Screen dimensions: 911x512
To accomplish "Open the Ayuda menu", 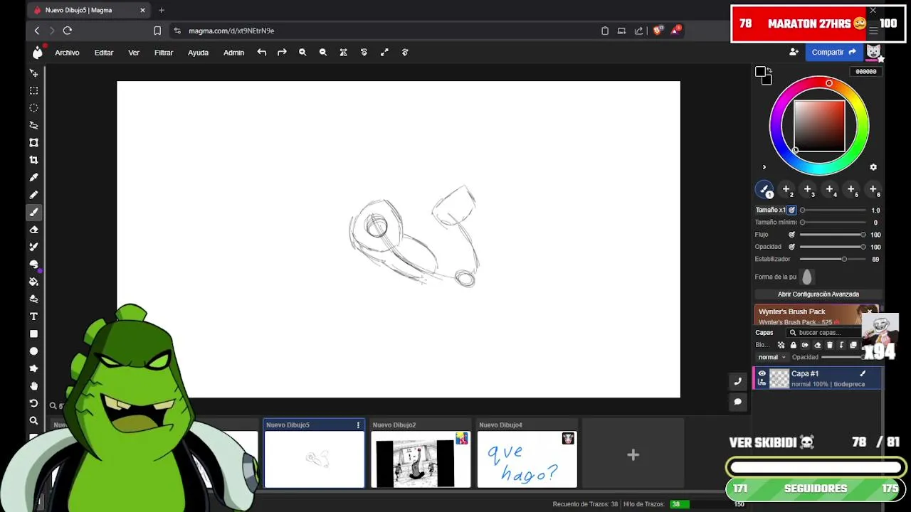I will (x=198, y=53).
